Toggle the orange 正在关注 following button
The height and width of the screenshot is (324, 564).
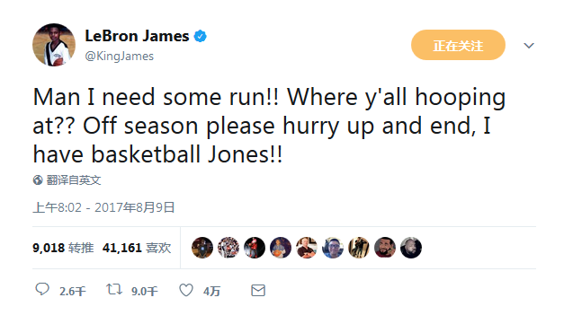coord(458,45)
